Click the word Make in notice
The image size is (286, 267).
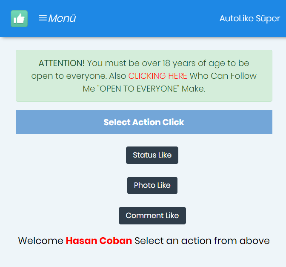(x=193, y=89)
